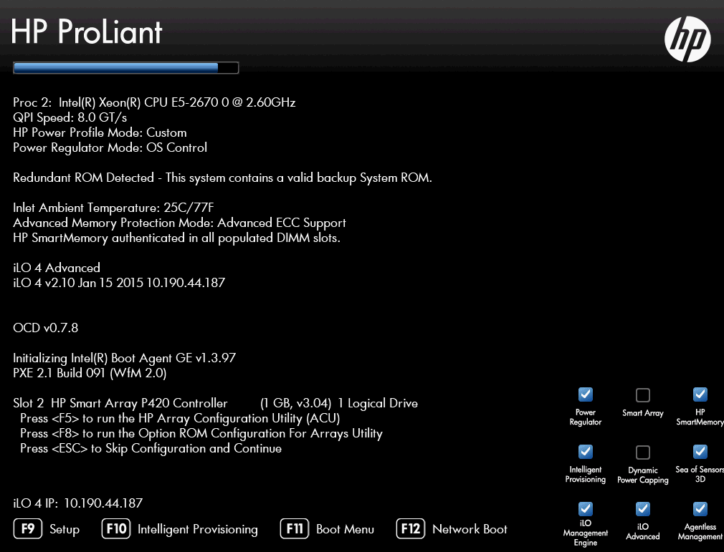Screen dimensions: 724x552
Task: Enable the Dynamic Power Capping checkbox
Action: click(x=643, y=452)
